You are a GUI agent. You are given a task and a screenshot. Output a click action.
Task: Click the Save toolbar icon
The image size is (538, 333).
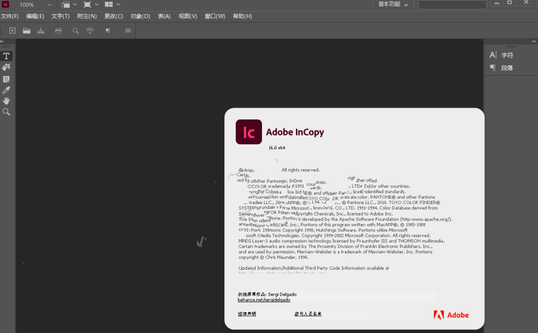(41, 30)
